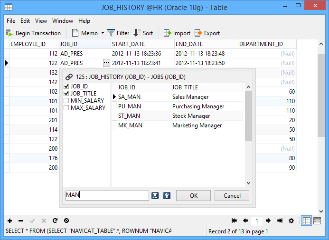Open the Edit menu
The image size is (329, 240).
[25, 21]
